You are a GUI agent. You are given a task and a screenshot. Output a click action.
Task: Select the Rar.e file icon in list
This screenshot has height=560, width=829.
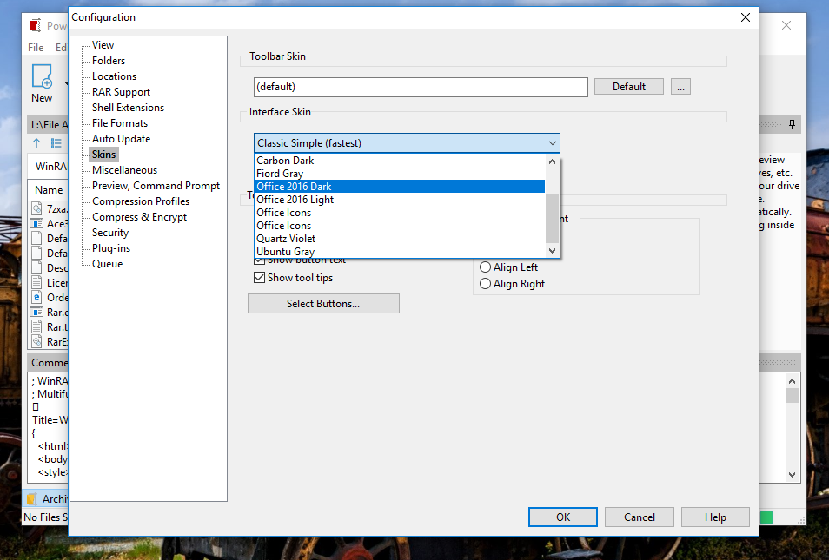[x=36, y=313]
